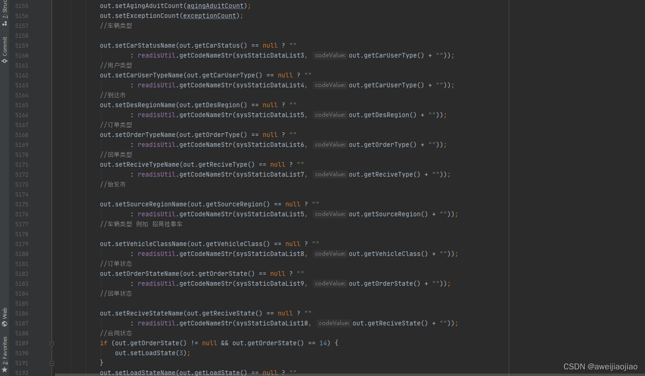Click the 用户类型 comment on line 5161

coord(116,66)
